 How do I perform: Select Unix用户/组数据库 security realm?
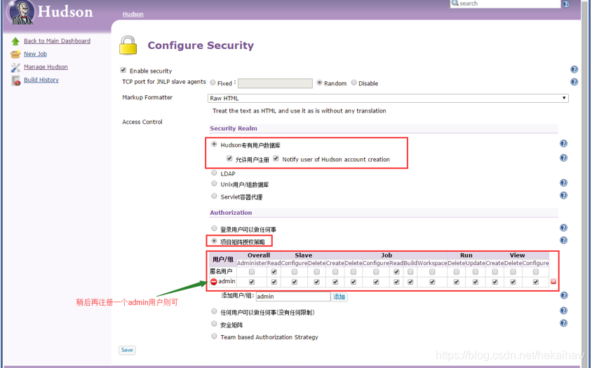click(214, 184)
